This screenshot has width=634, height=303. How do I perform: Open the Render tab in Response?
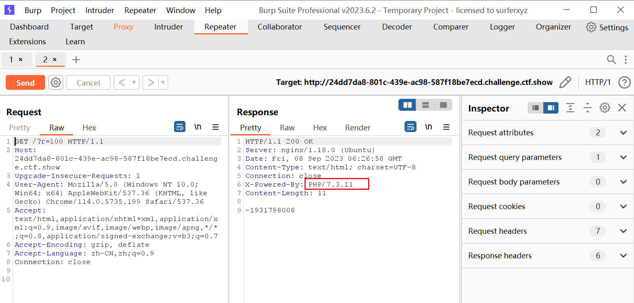(x=357, y=128)
